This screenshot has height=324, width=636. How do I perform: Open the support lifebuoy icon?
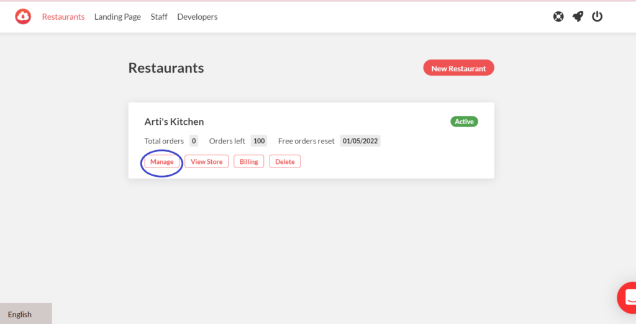(558, 17)
